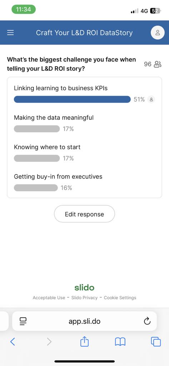
Task: Open the Safari page settings reader icon
Action: 23,321
